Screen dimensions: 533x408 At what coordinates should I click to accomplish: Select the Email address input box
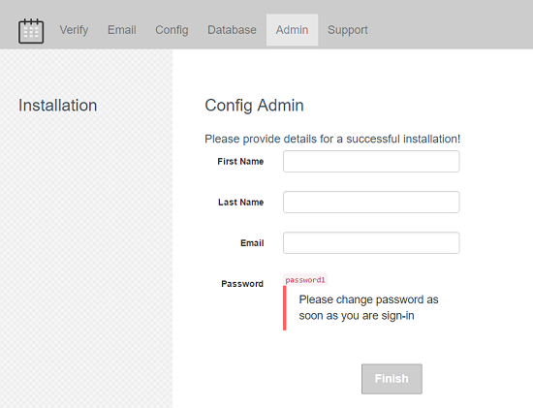(x=371, y=243)
